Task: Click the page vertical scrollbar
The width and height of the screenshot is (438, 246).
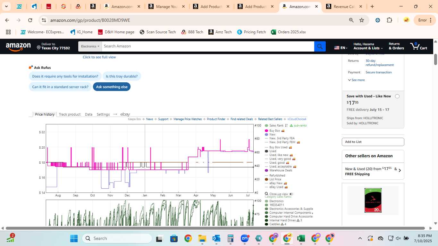Action: click(435, 59)
